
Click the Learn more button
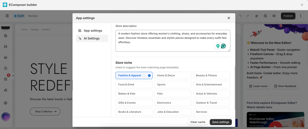point(258,86)
